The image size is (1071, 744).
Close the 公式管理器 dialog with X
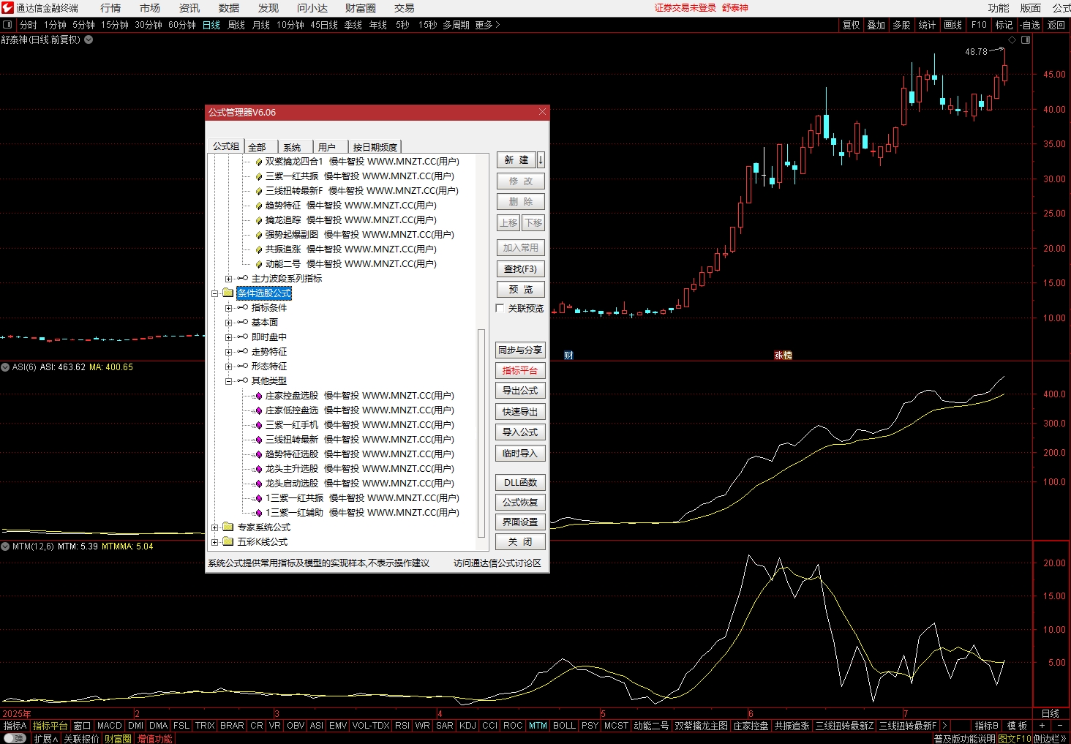[542, 112]
